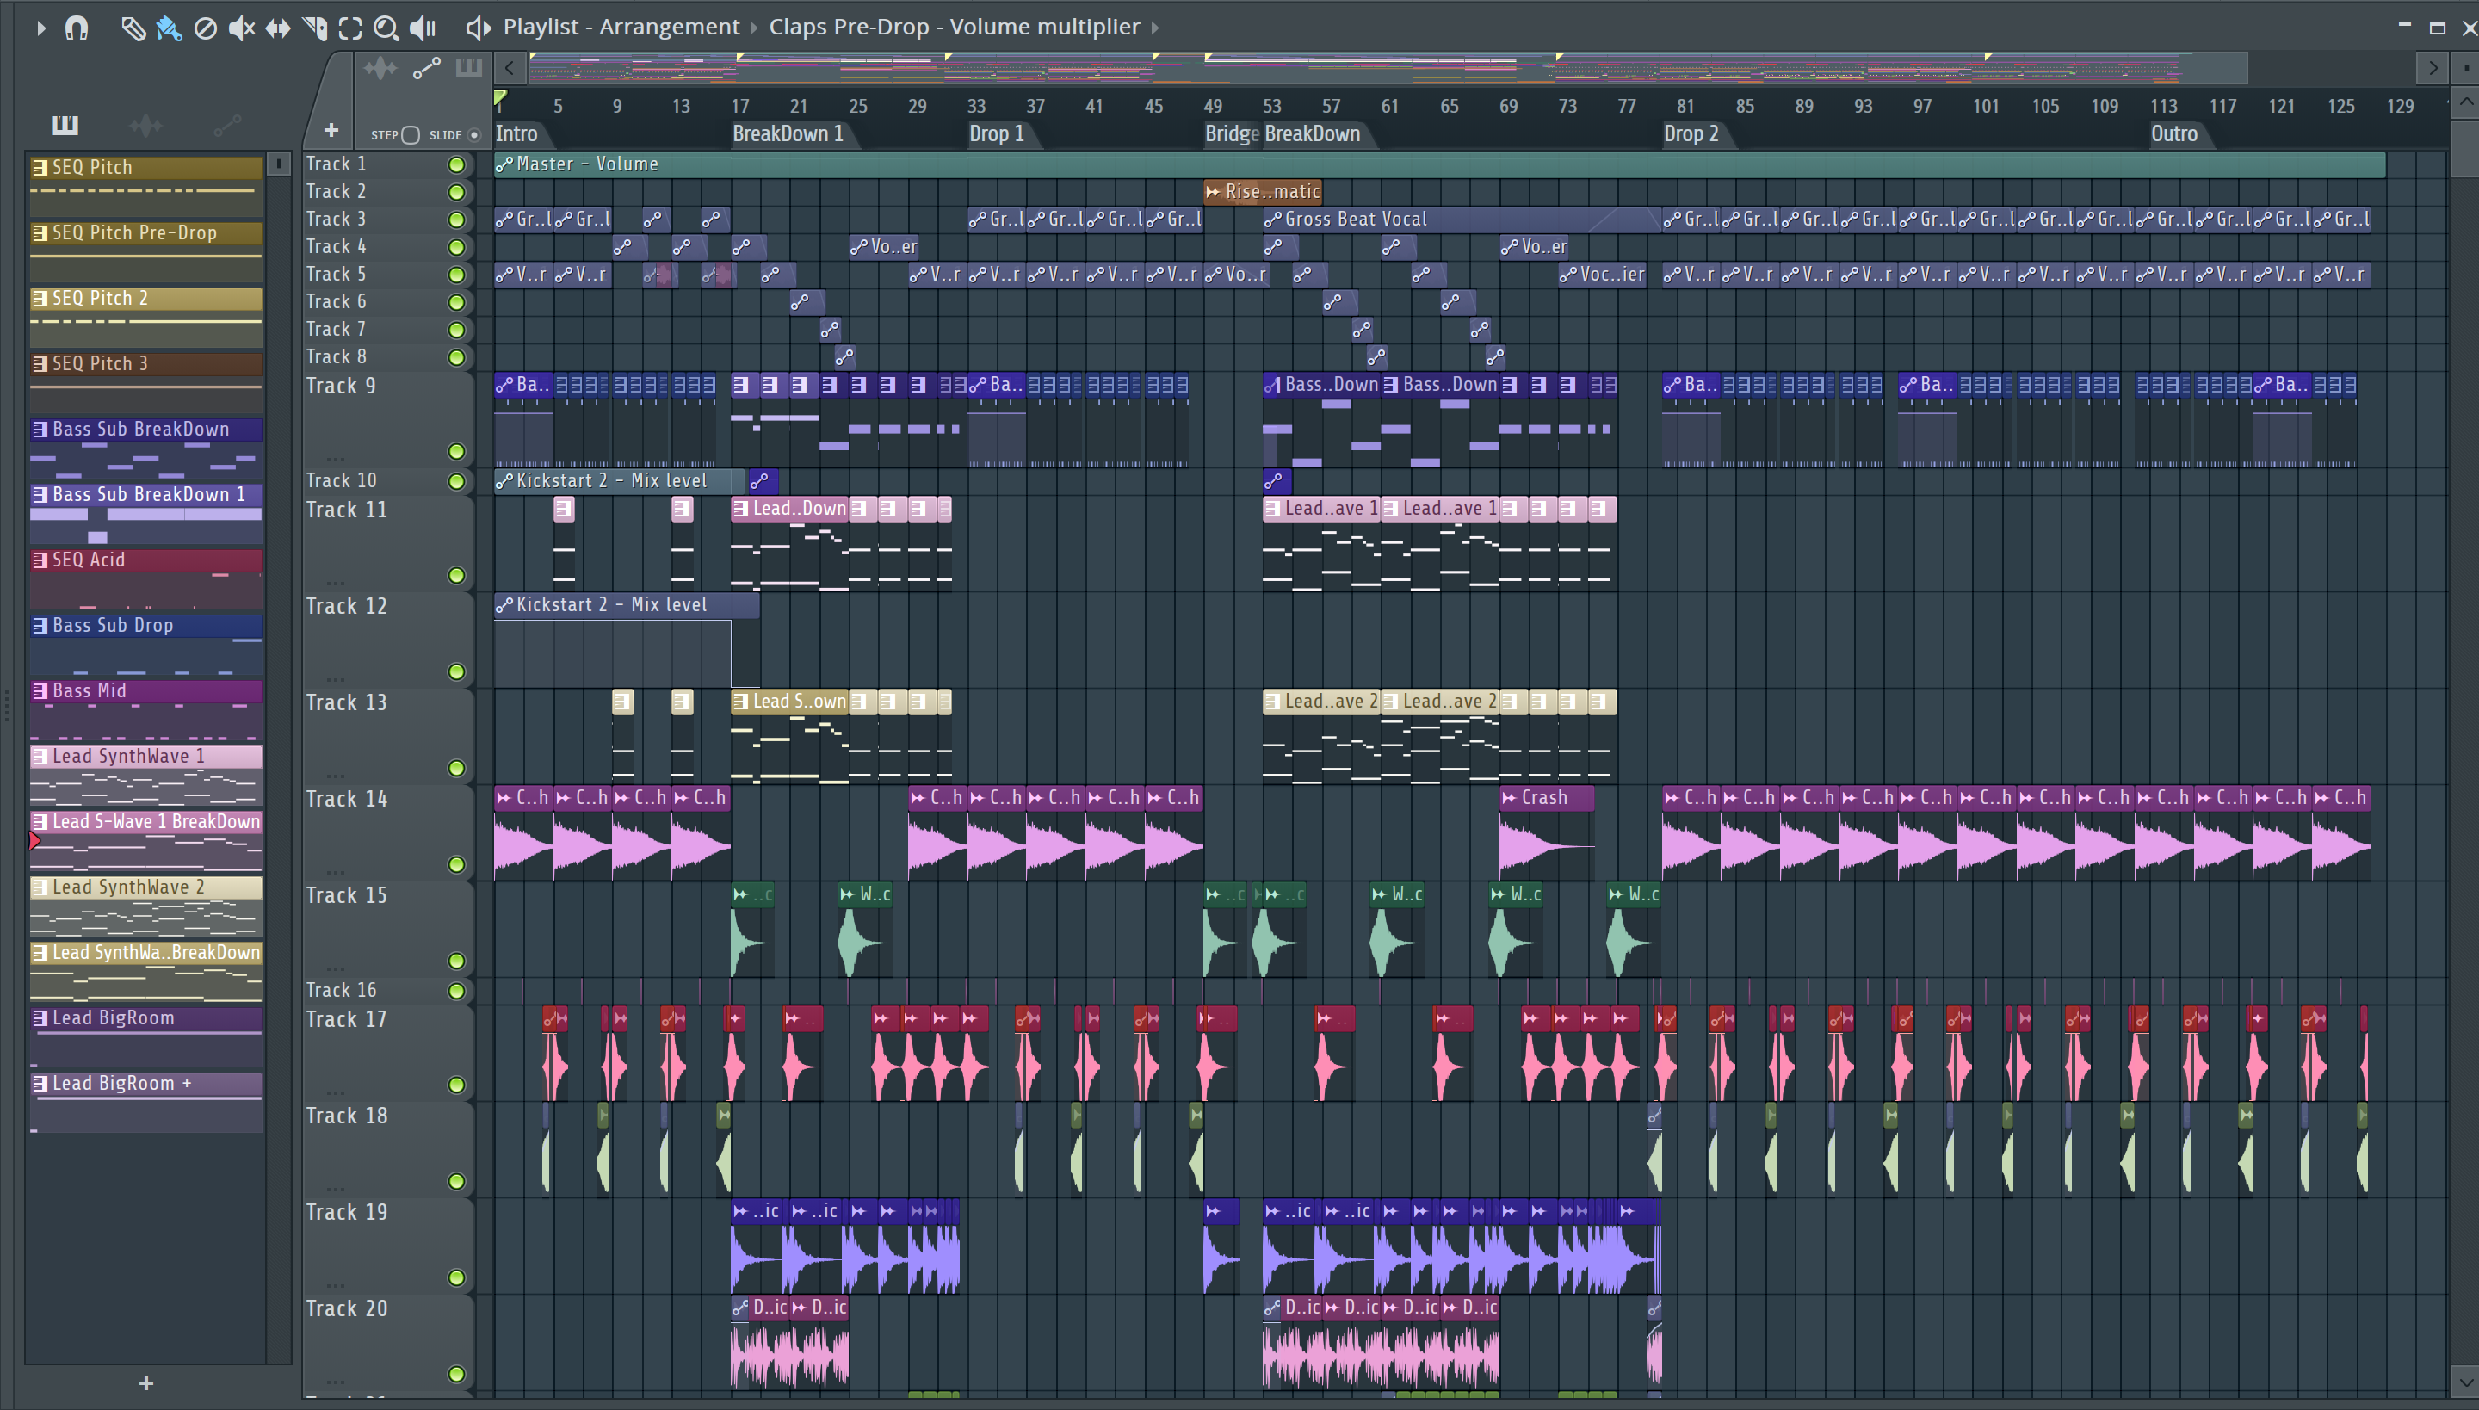Click the Track 12 header name

coord(347,606)
